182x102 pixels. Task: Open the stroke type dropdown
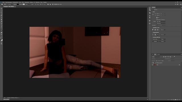[x=32, y=4]
